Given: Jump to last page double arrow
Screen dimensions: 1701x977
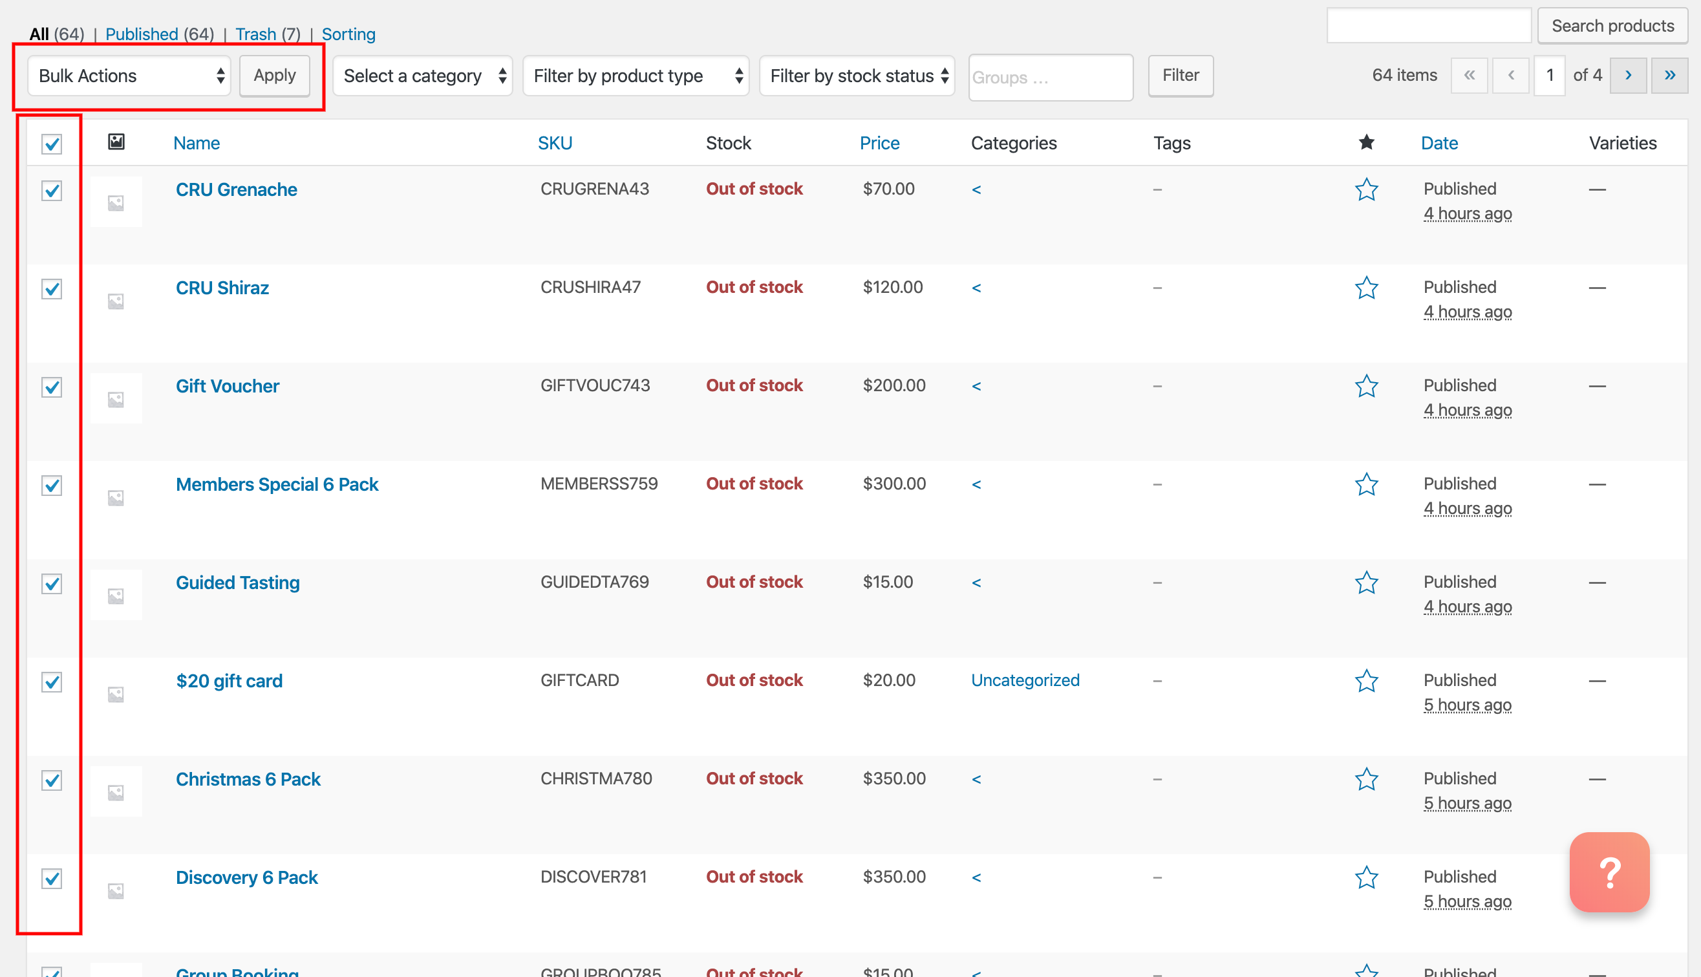Looking at the screenshot, I should click(x=1669, y=75).
